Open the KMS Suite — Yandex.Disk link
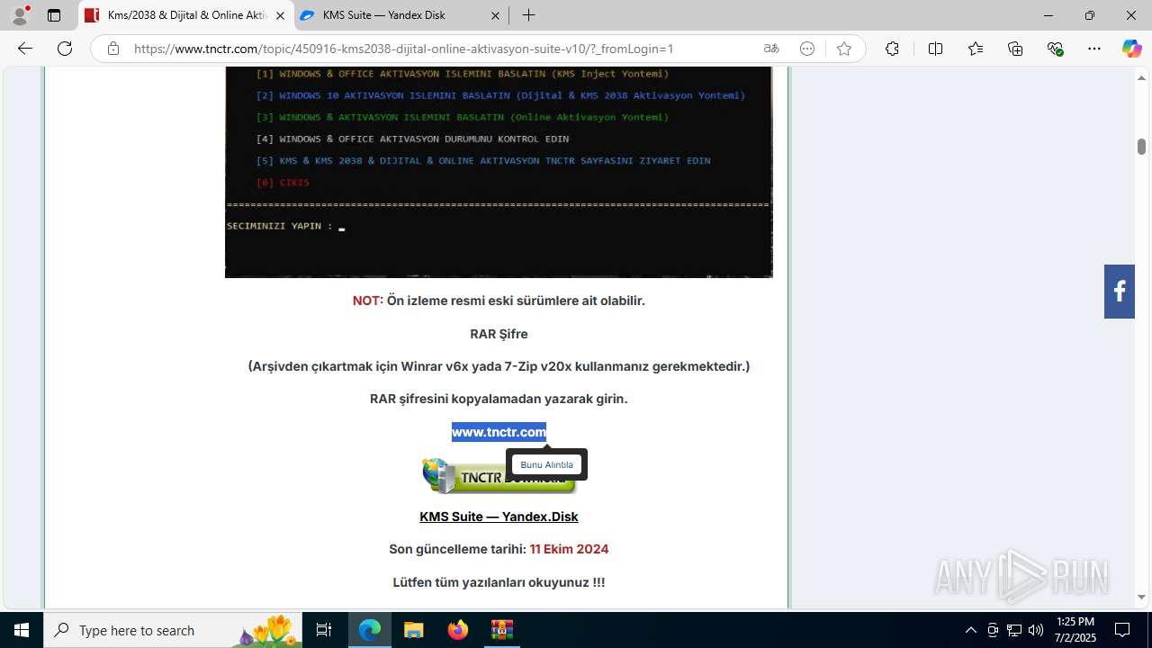Screen dimensions: 1152x648 pyautogui.click(x=499, y=517)
